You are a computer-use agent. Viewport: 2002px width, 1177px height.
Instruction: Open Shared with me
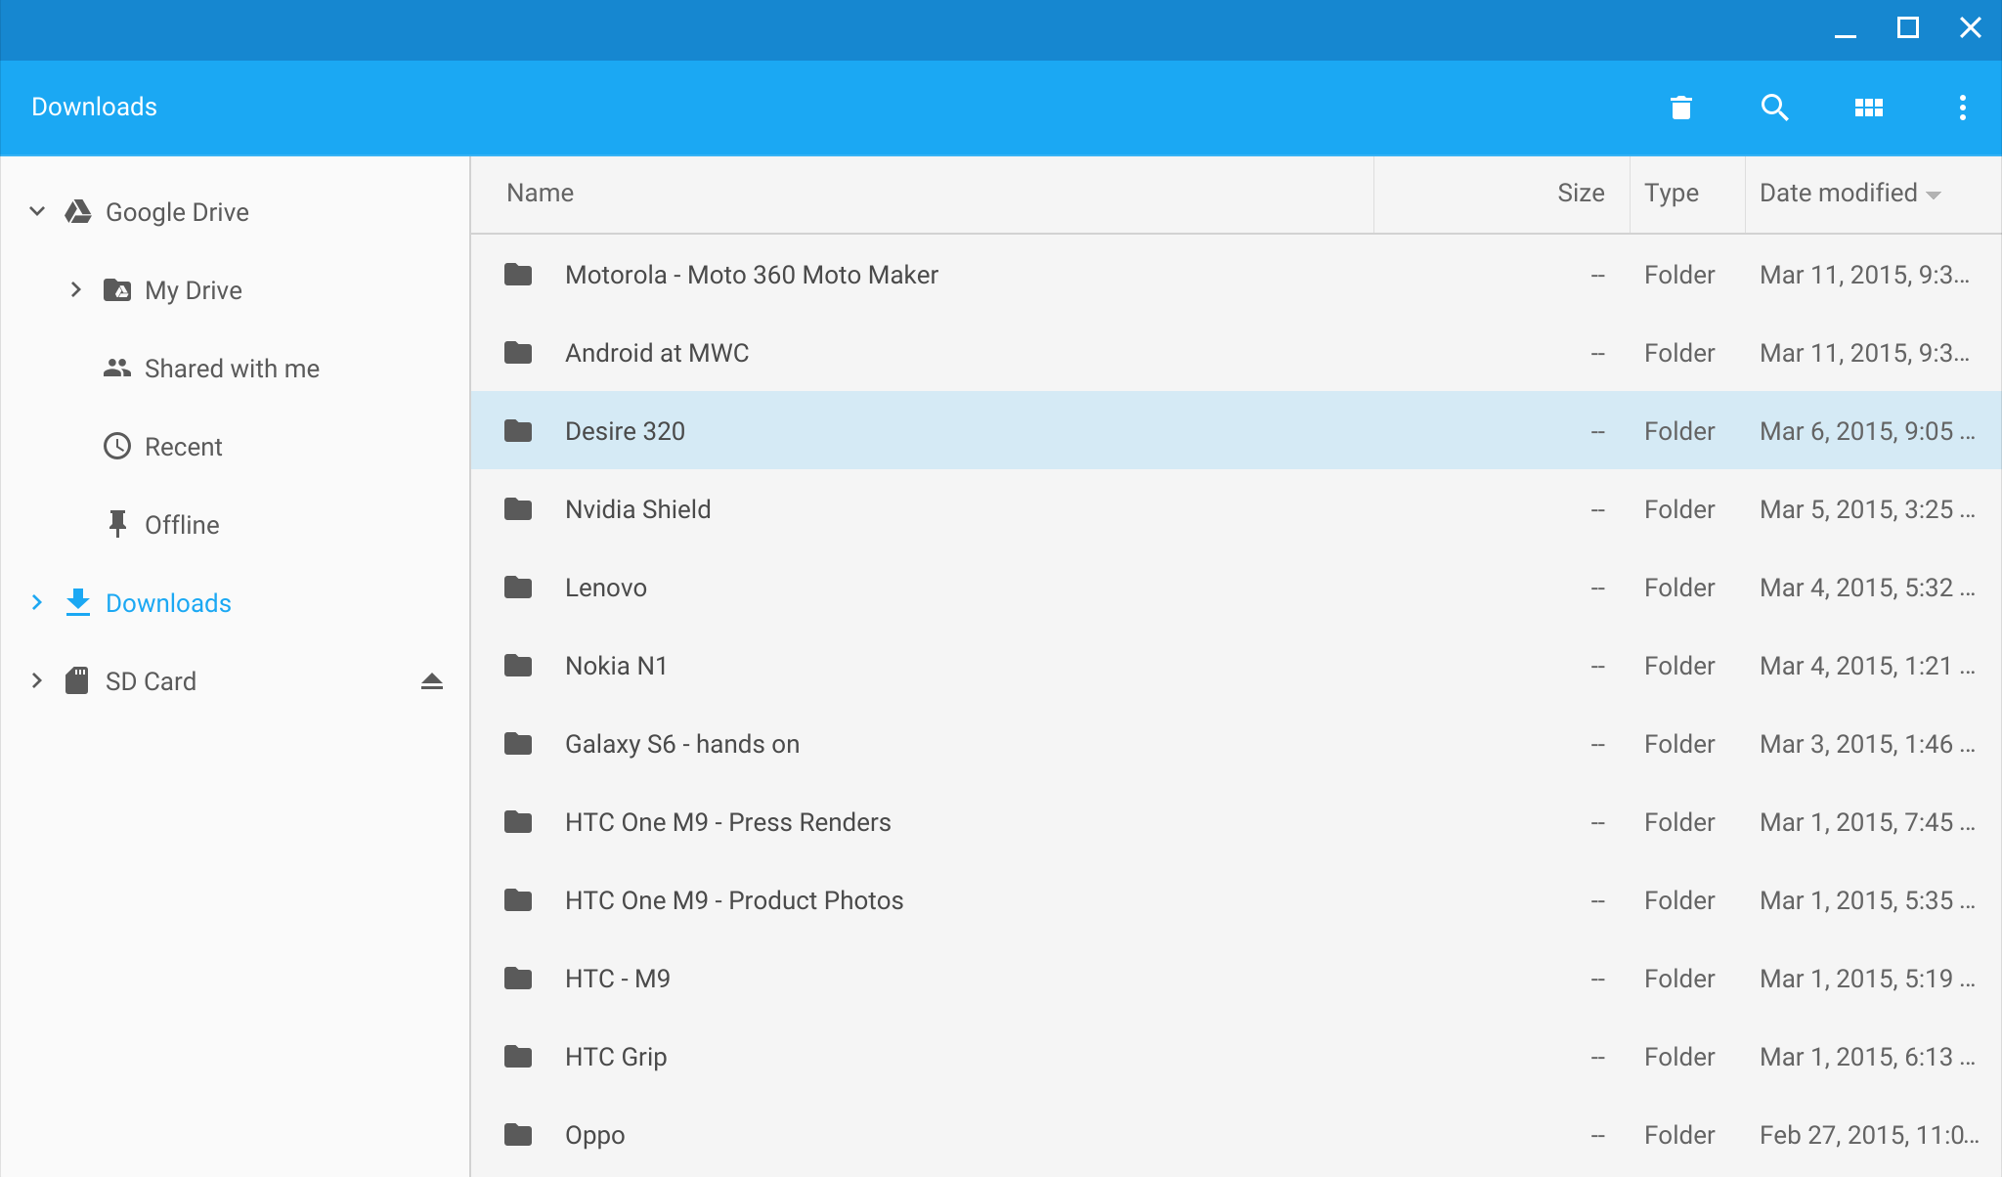pos(232,369)
